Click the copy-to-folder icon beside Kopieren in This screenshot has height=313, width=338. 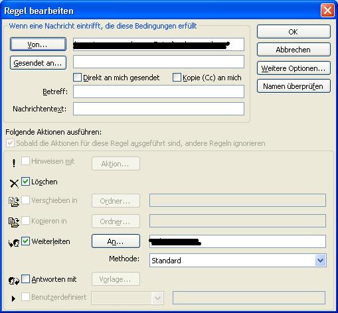pos(14,222)
